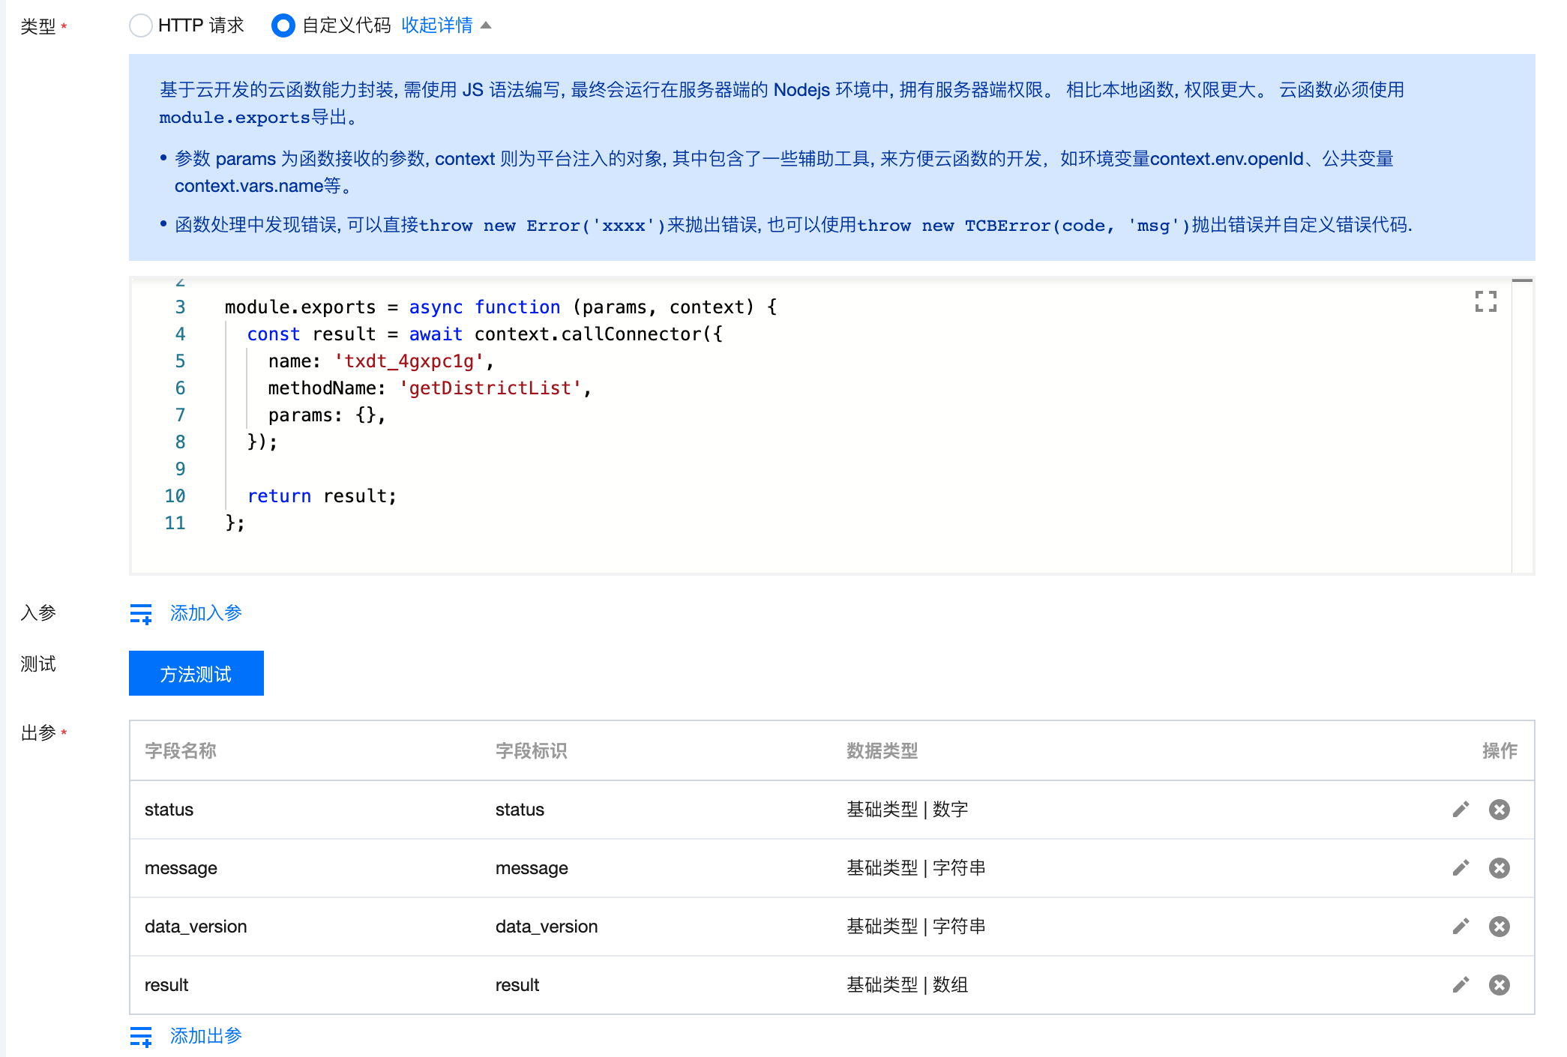Click the result field identifier cell
Image resolution: width=1567 pixels, height=1057 pixels.
517,985
